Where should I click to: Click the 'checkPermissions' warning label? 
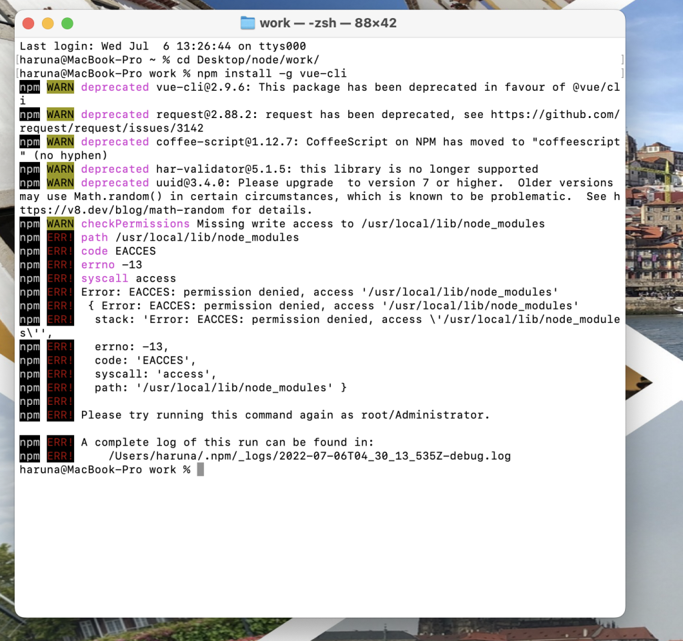pyautogui.click(x=135, y=223)
